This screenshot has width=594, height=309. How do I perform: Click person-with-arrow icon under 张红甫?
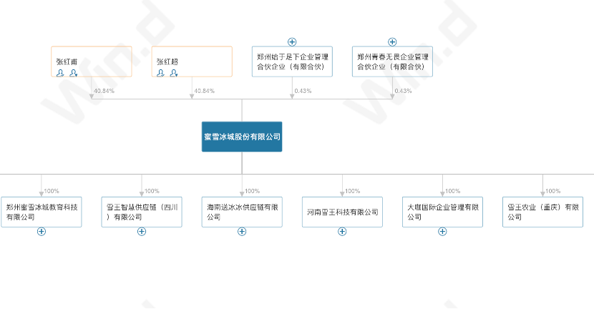tap(74, 73)
